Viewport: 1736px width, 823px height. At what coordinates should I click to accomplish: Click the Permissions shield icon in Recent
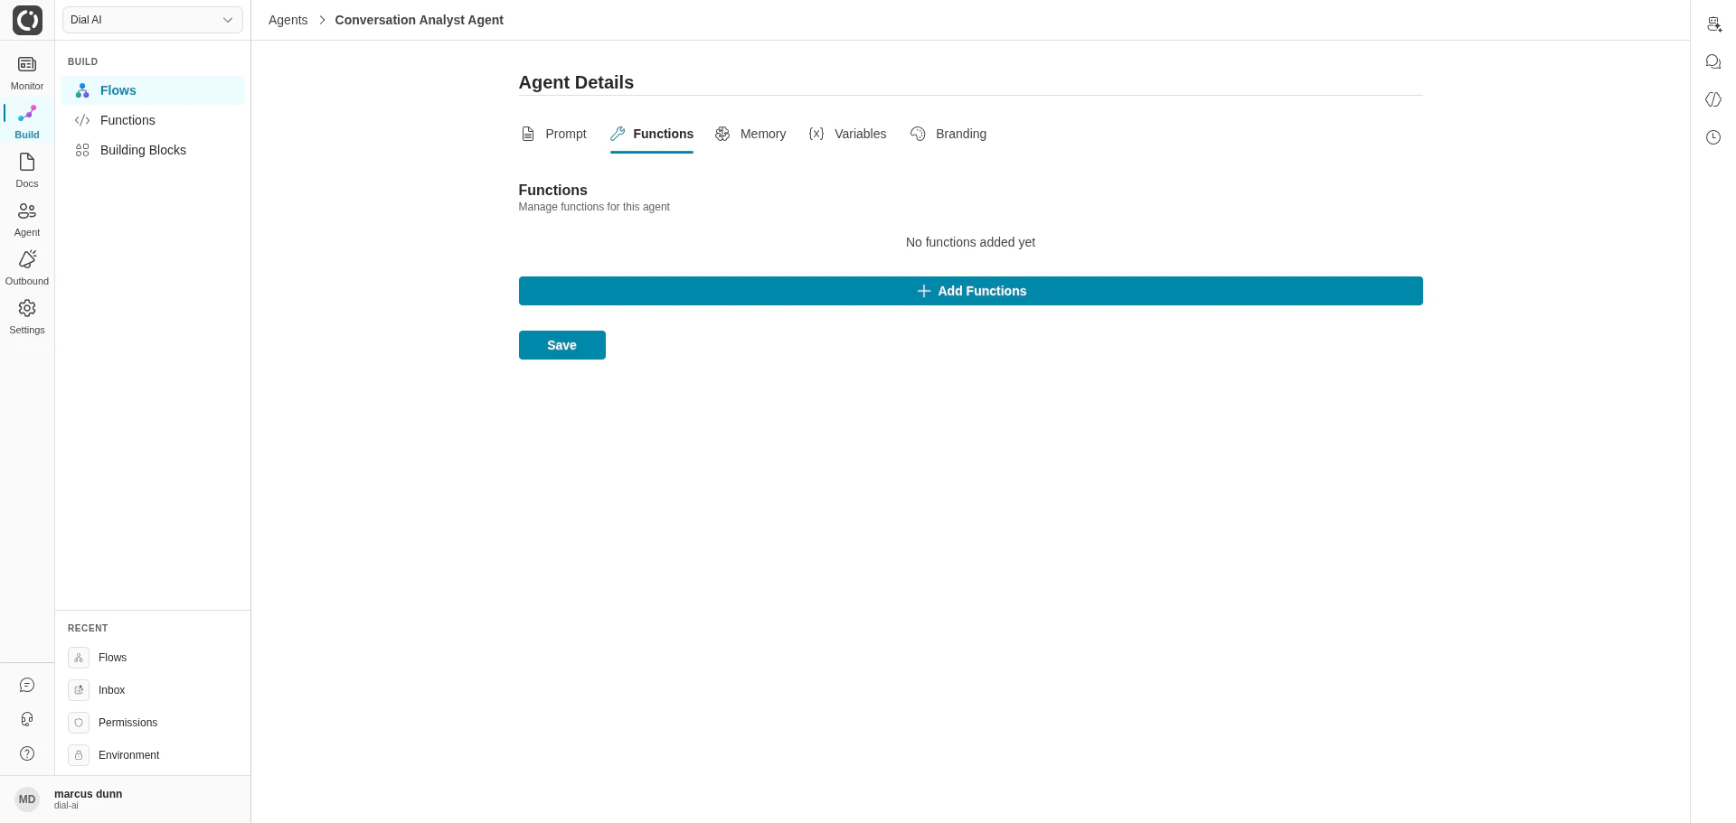click(x=79, y=723)
